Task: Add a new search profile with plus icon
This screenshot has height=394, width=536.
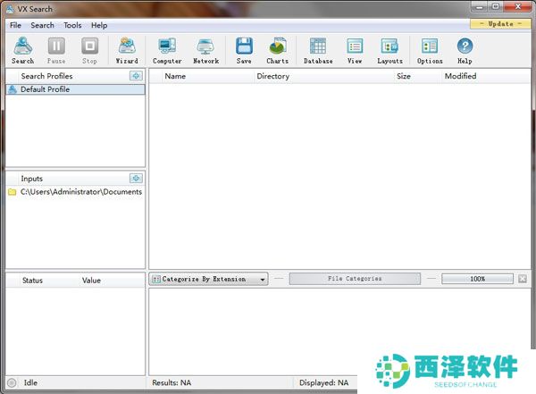Action: 136,76
